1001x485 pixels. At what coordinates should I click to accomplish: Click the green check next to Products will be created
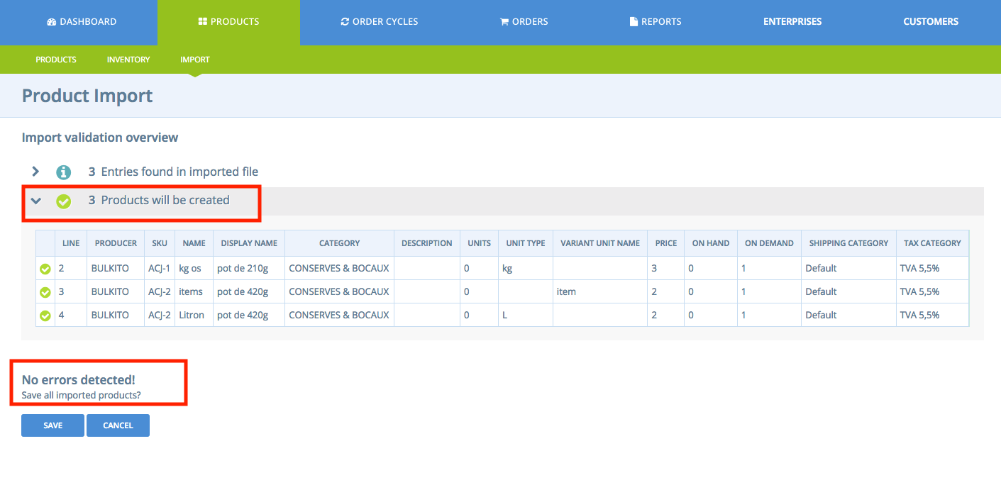[64, 201]
